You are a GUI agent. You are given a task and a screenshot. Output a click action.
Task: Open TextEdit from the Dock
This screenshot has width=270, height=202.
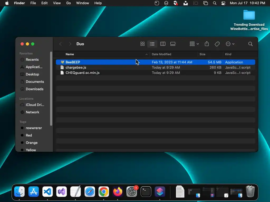click(76, 191)
